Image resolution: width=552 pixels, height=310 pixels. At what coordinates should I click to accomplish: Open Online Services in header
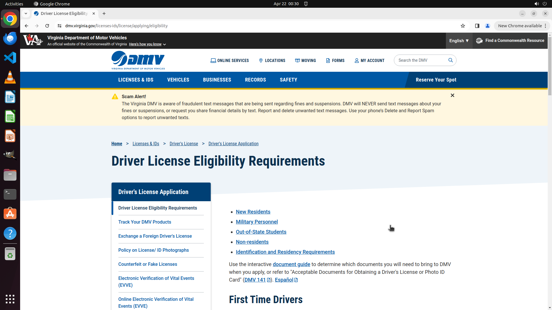pos(229,61)
